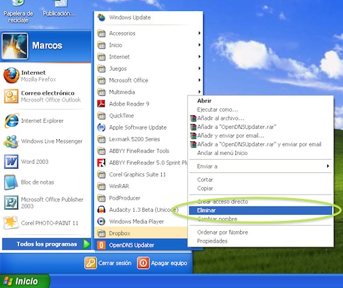343x288 pixels.
Task: Choose Eliminar from the context menu
Action: pyautogui.click(x=261, y=211)
